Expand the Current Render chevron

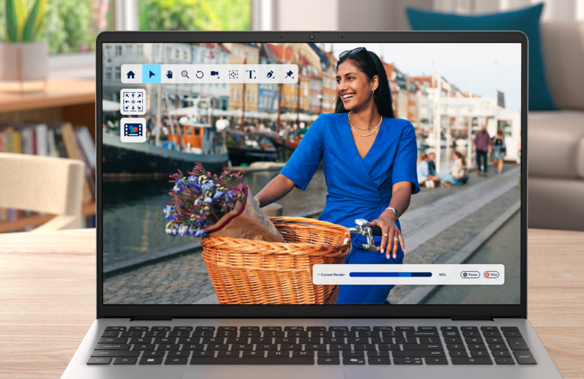click(318, 274)
